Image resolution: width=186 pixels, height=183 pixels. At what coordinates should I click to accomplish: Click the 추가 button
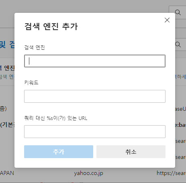[59, 152]
